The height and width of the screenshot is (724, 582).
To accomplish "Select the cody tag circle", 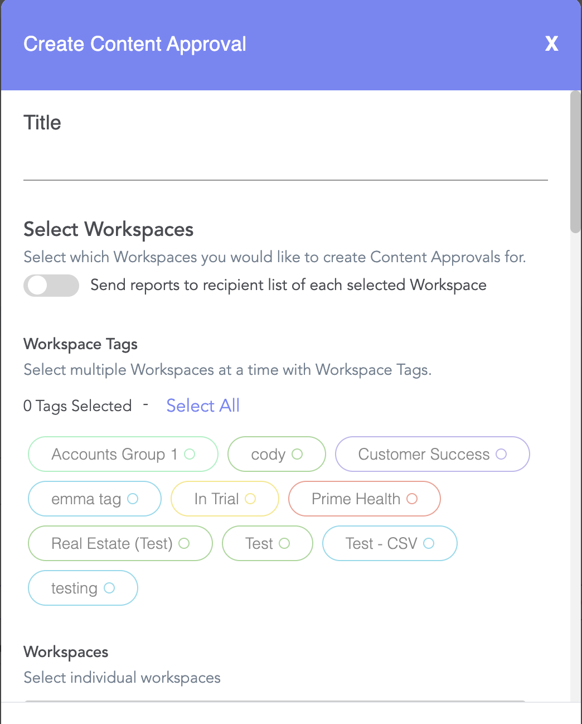I will 297,454.
